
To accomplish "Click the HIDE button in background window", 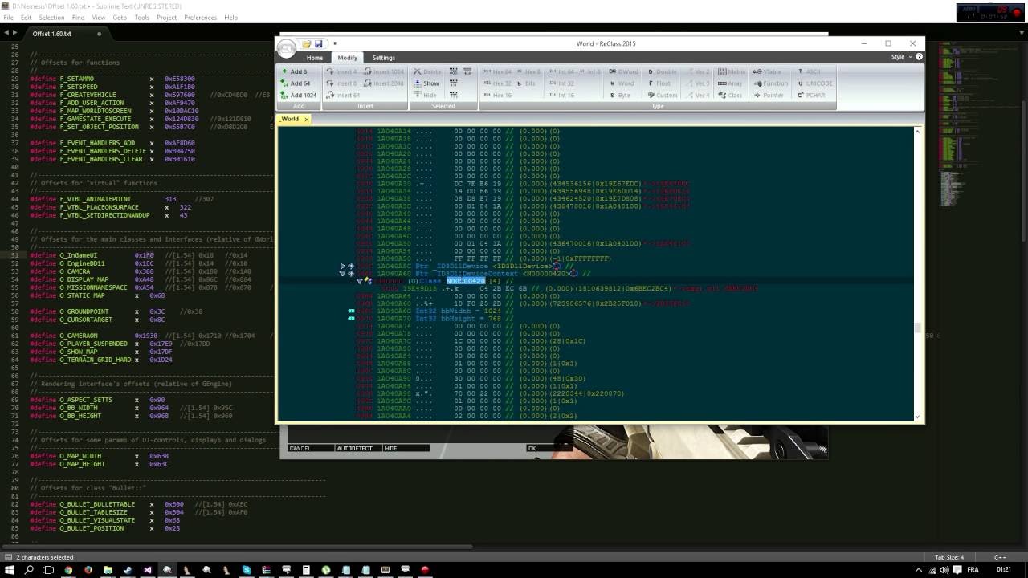I will point(406,448).
